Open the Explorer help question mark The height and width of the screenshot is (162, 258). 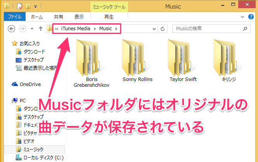coord(251,17)
